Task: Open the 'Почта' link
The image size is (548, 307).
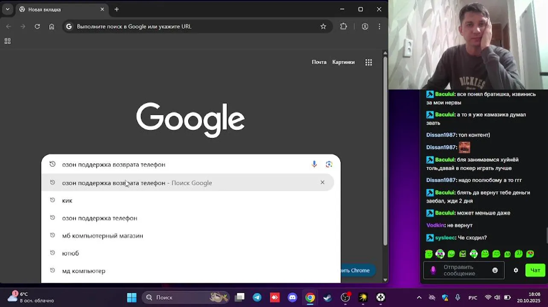Action: (x=319, y=62)
